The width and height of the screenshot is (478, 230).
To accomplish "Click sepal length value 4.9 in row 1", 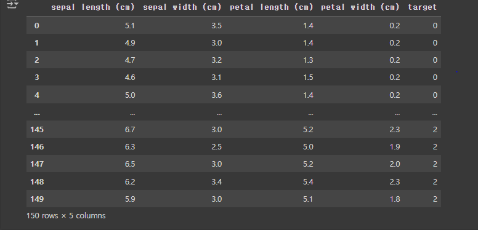I will click(x=130, y=43).
